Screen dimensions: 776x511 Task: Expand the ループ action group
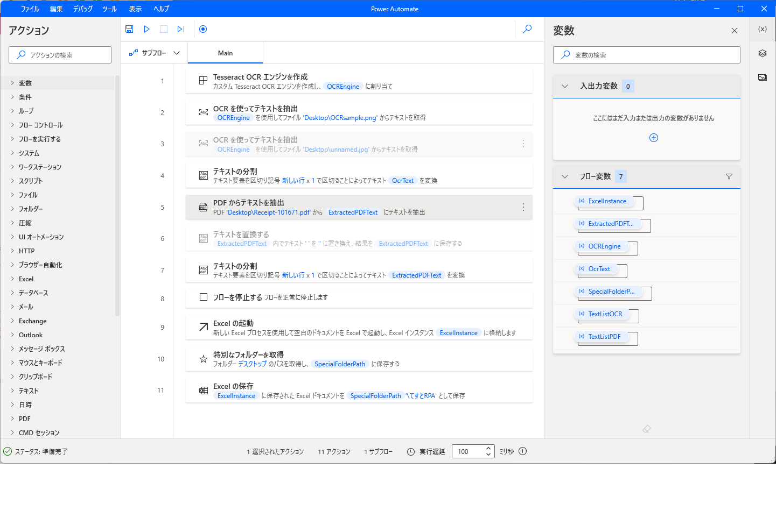click(x=12, y=111)
